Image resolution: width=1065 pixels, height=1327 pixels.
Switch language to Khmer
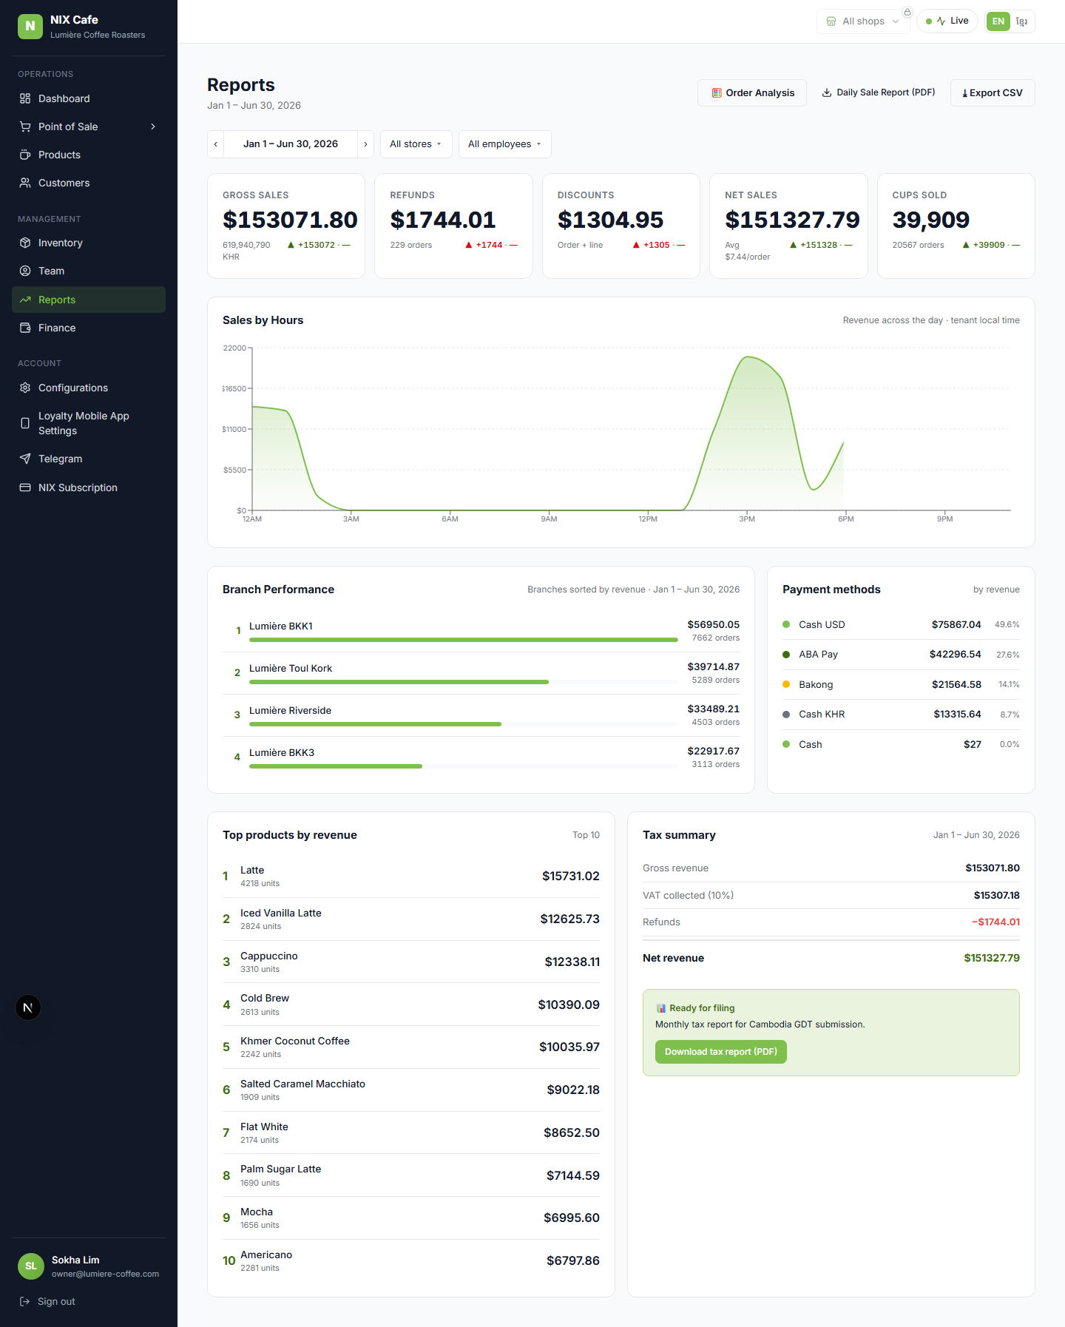(x=1022, y=21)
